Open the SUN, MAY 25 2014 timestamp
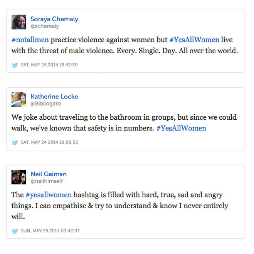The height and width of the screenshot is (254, 254). point(50,231)
